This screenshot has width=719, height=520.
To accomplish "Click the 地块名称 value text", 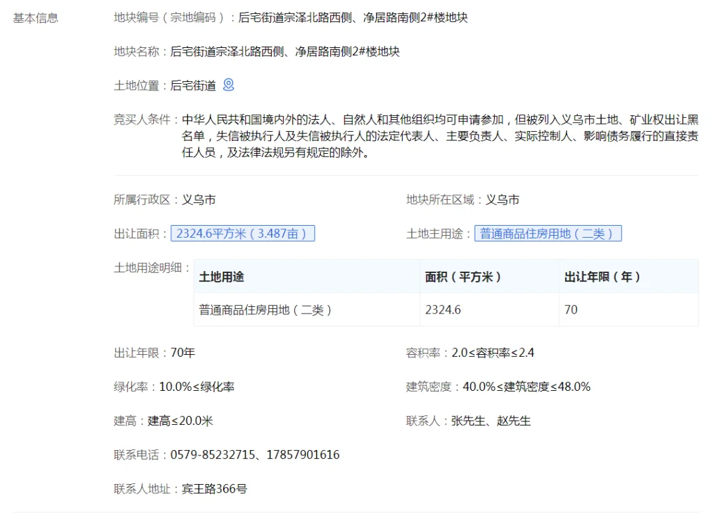I will pos(285,51).
